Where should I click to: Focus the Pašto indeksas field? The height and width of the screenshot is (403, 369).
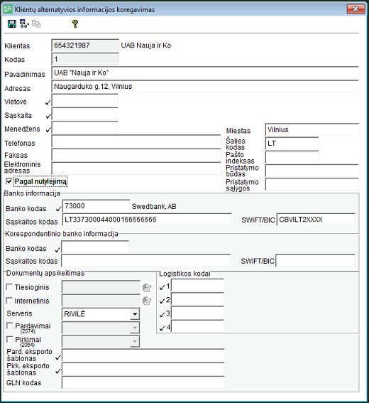click(292, 157)
